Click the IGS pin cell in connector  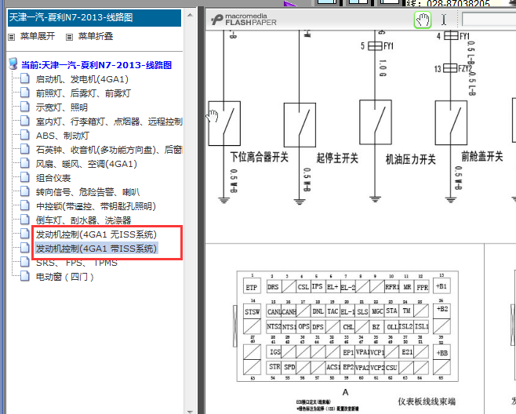274,352
